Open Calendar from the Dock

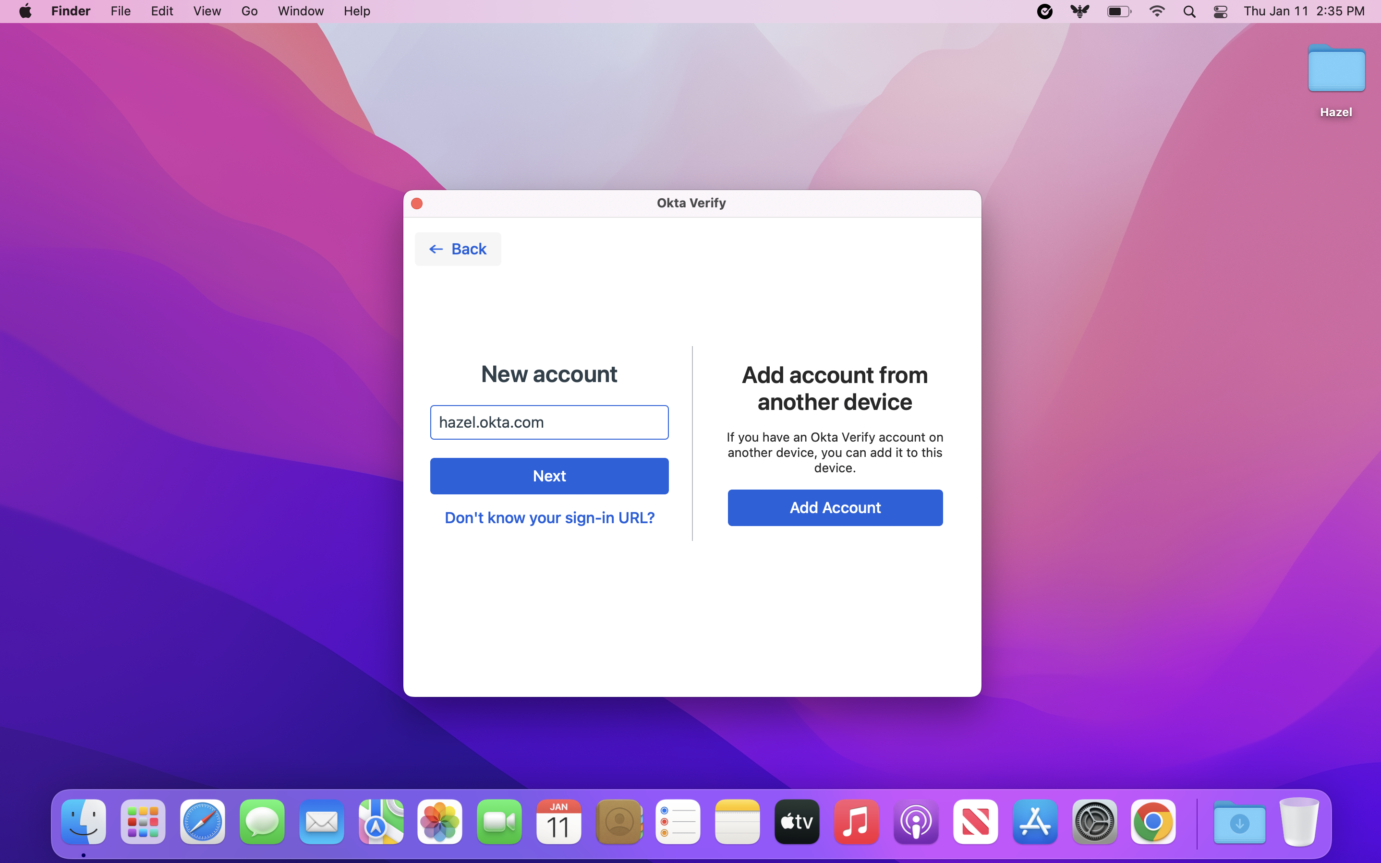(x=558, y=821)
